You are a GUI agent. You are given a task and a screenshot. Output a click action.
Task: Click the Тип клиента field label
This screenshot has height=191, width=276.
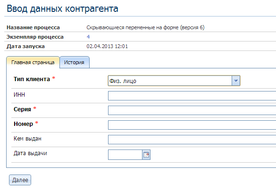pos(32,79)
